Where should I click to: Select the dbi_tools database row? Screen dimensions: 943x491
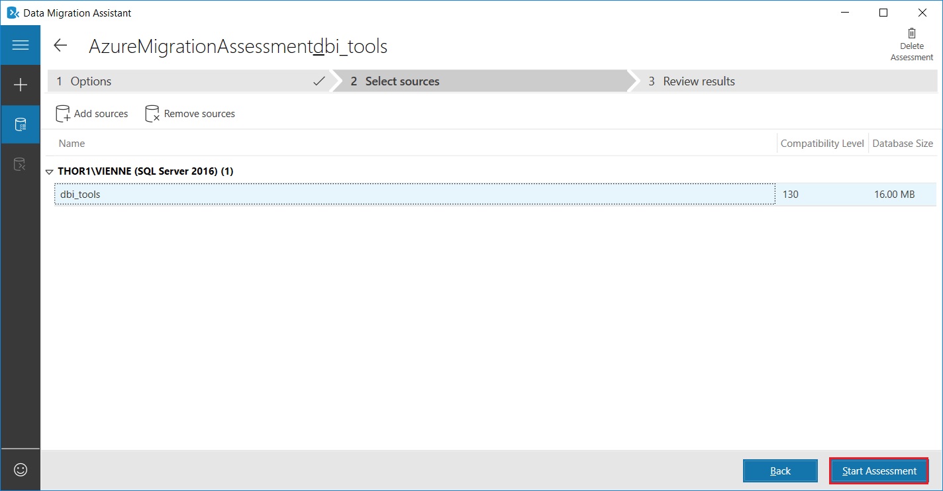495,195
